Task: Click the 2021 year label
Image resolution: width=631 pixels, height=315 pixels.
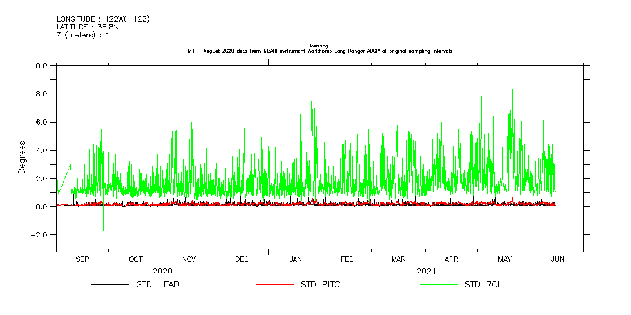Action: [426, 272]
